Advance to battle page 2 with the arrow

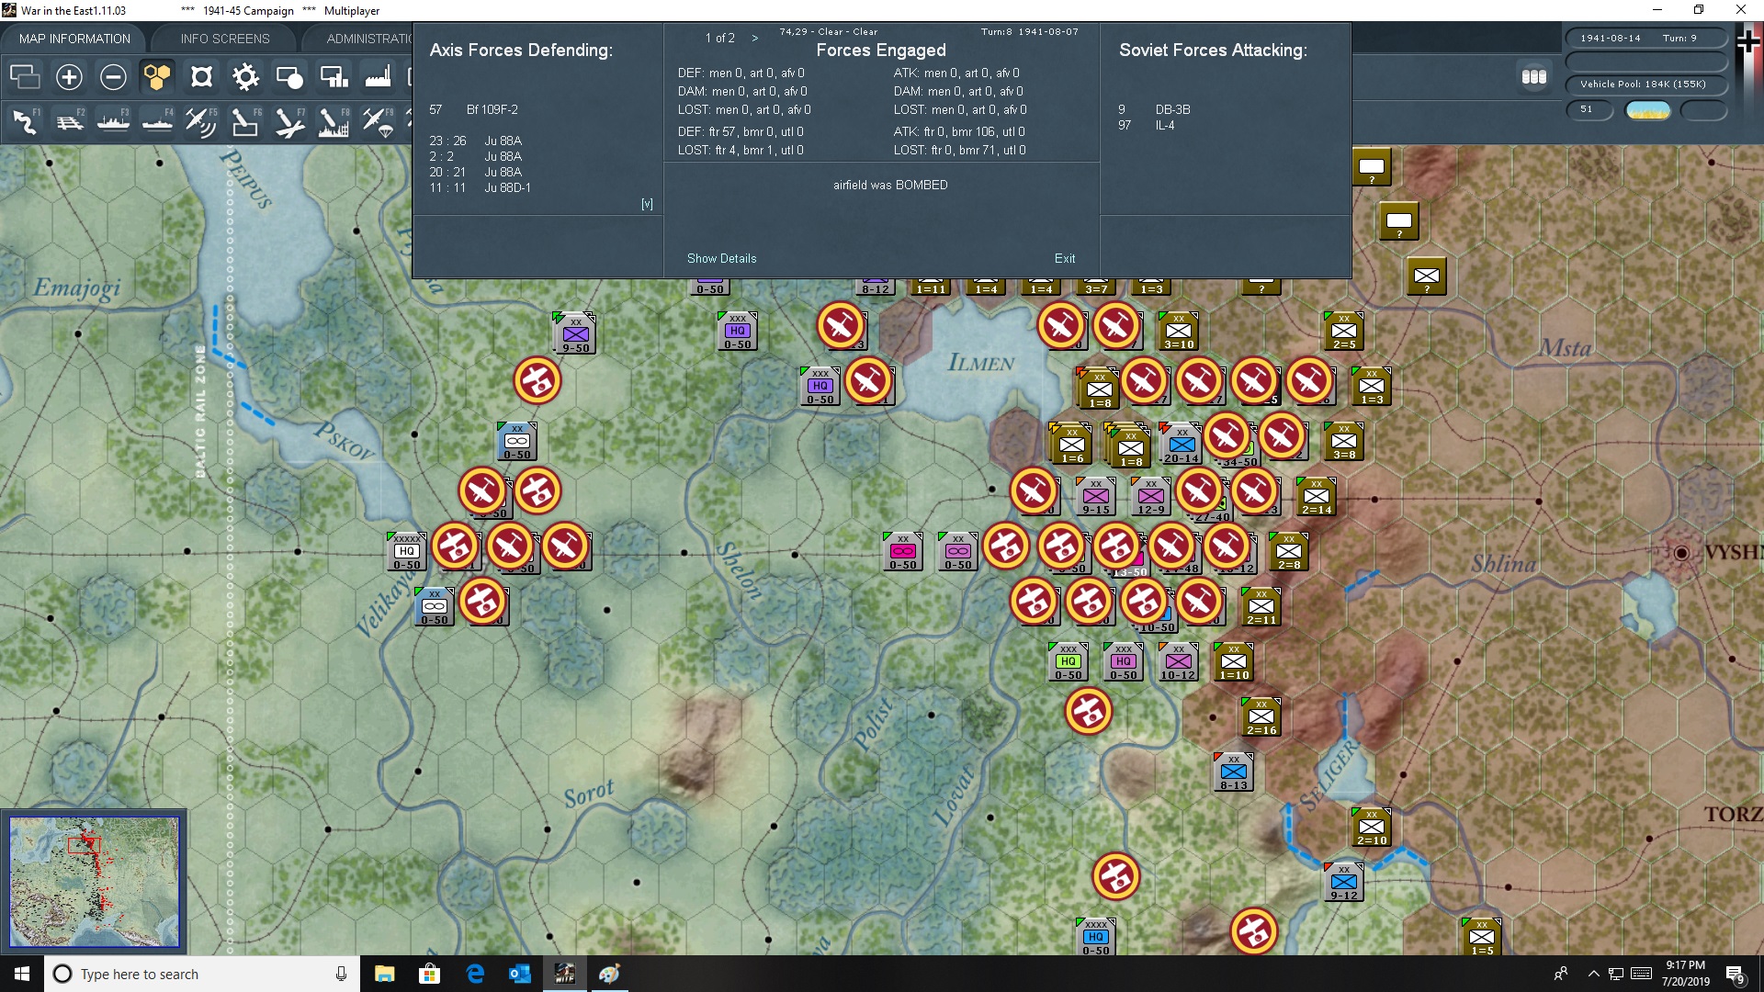(x=755, y=38)
